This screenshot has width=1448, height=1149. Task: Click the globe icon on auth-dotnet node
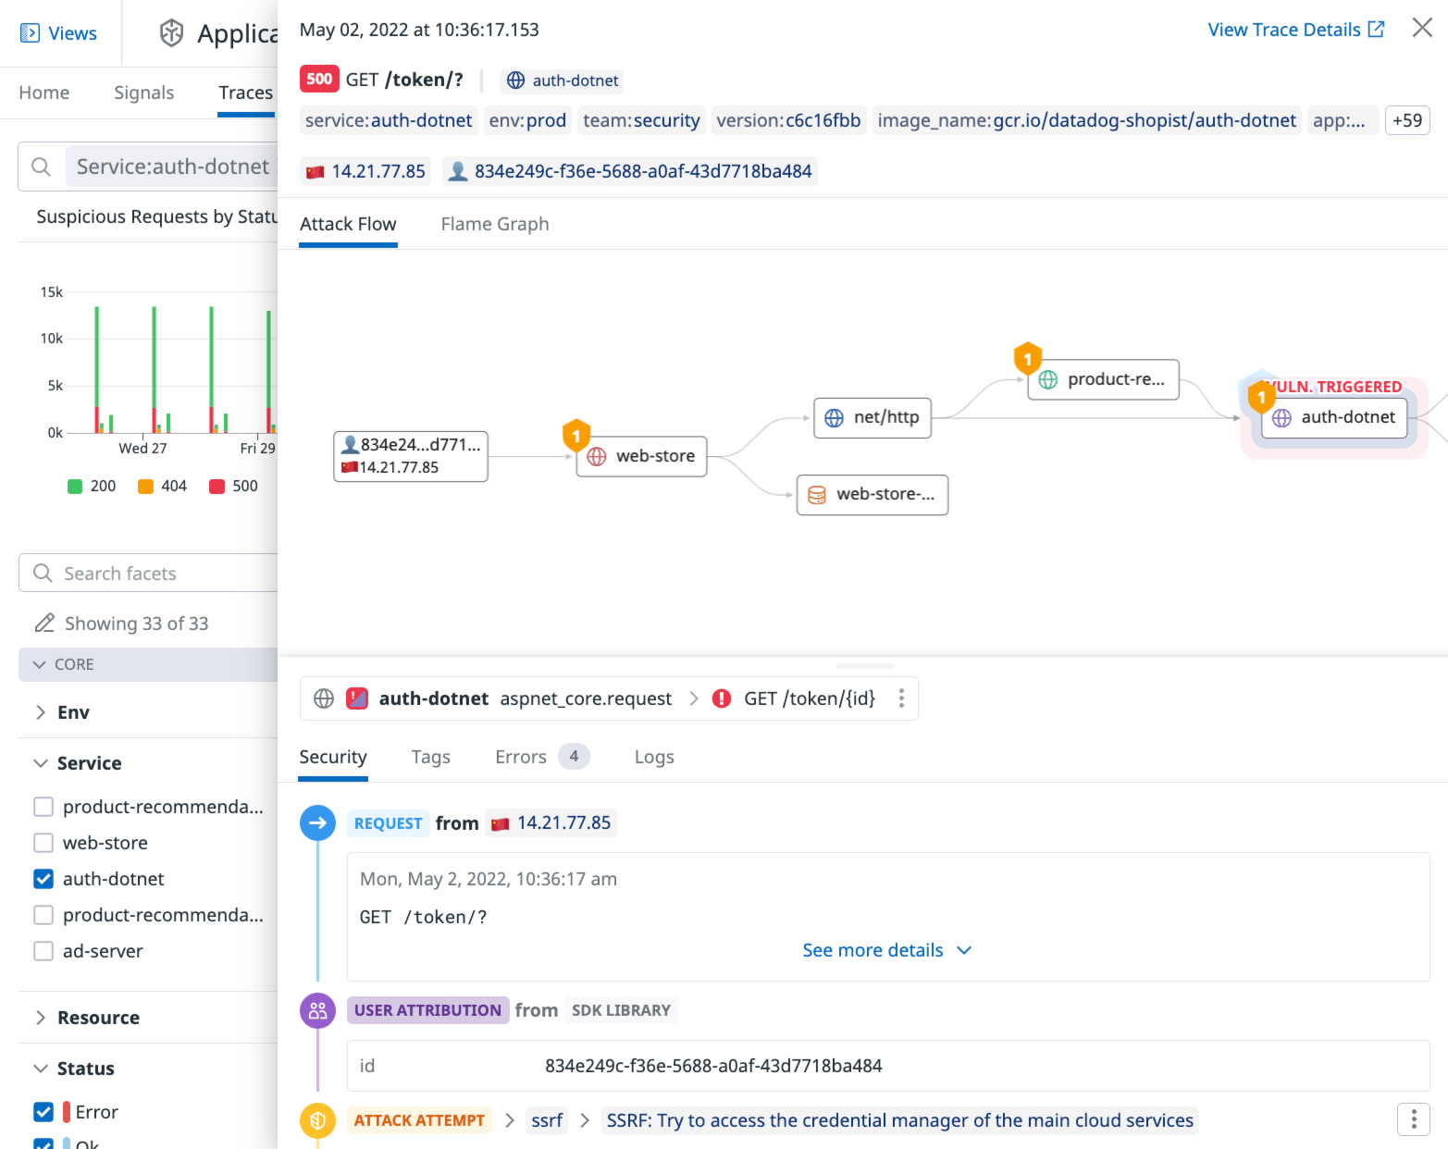point(1281,417)
